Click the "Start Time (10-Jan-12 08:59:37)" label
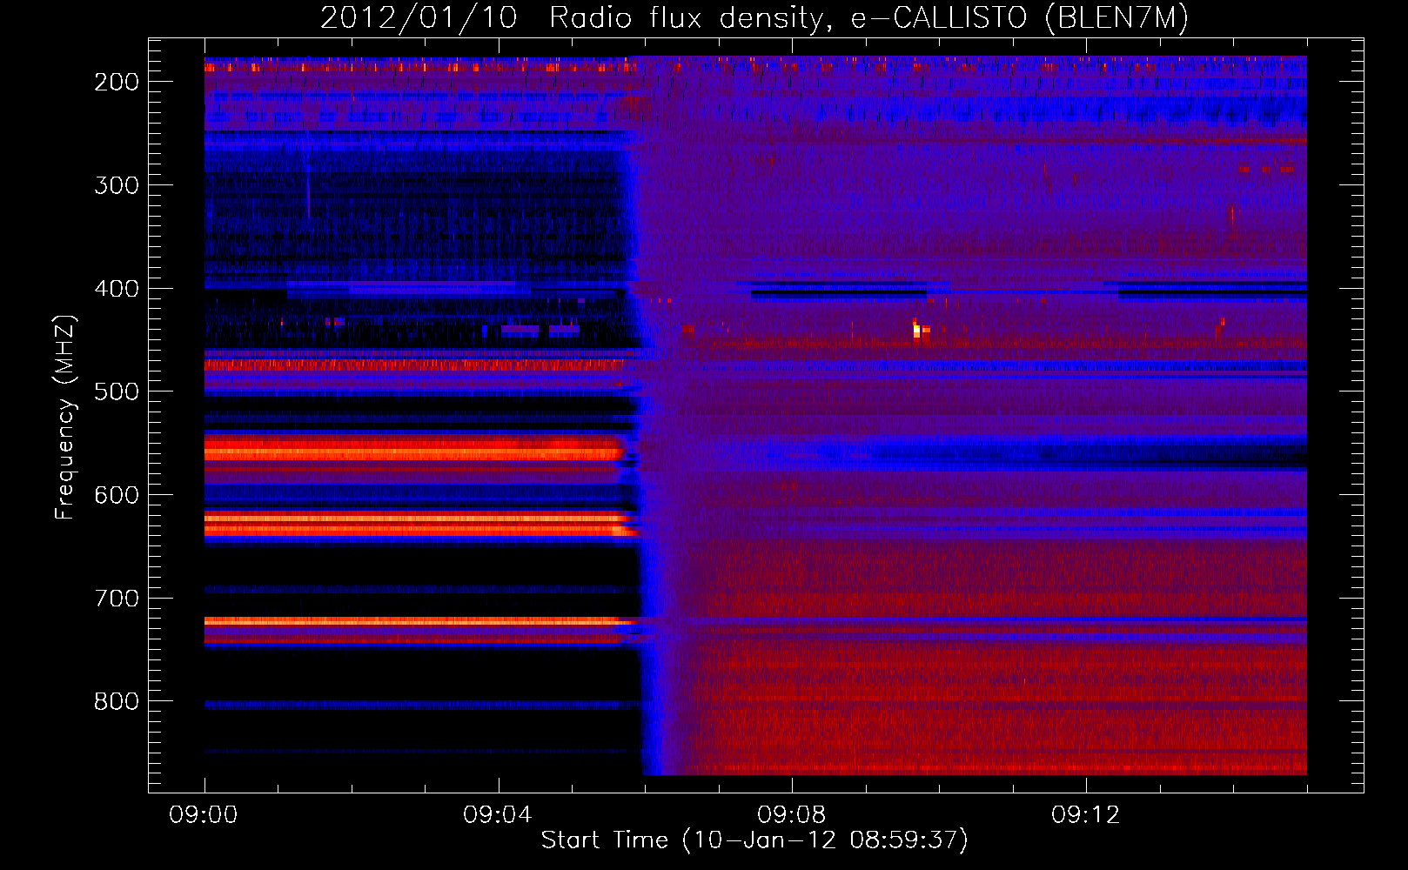 tap(754, 840)
